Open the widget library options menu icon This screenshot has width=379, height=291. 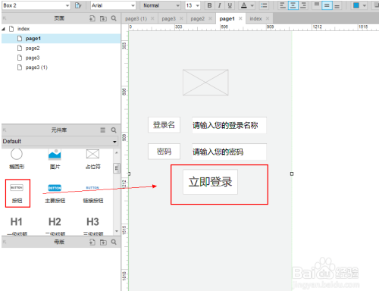tap(102, 130)
